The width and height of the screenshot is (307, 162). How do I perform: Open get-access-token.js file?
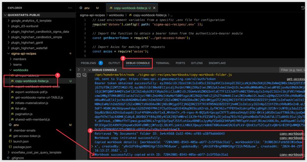pos(26,136)
